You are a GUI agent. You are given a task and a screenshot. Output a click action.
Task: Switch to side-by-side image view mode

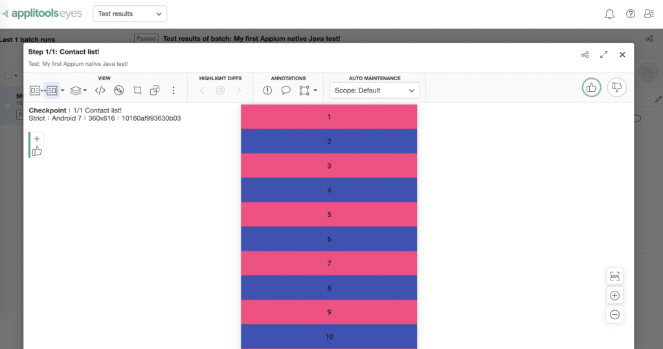coord(52,90)
